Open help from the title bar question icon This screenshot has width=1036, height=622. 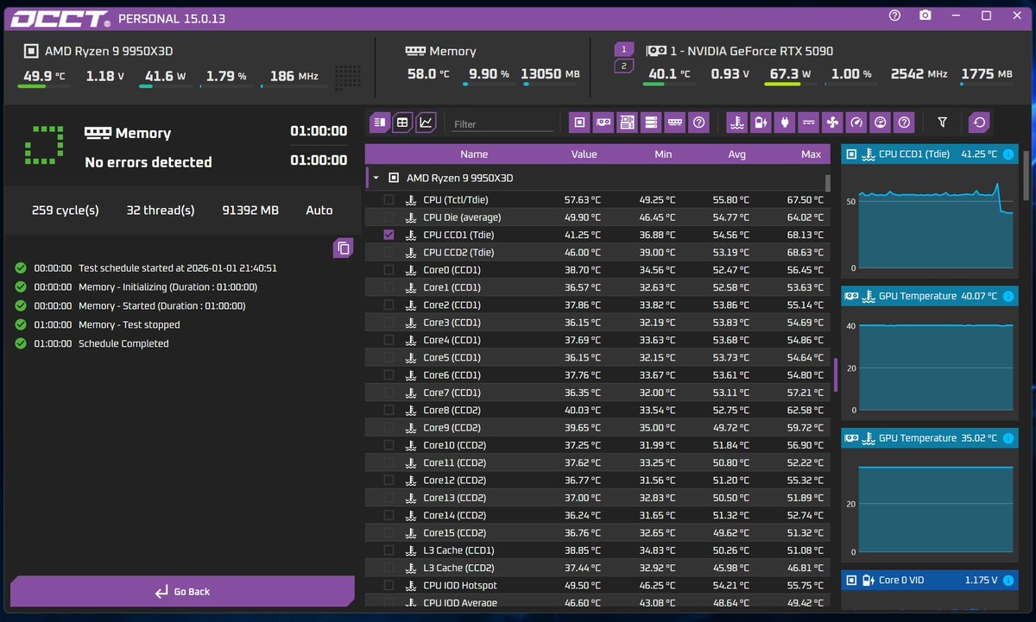click(x=894, y=16)
